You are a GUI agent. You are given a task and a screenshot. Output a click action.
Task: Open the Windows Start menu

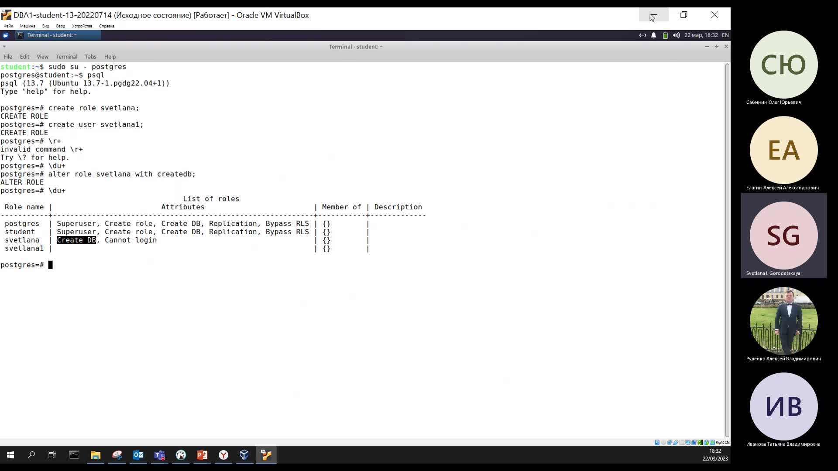point(10,455)
